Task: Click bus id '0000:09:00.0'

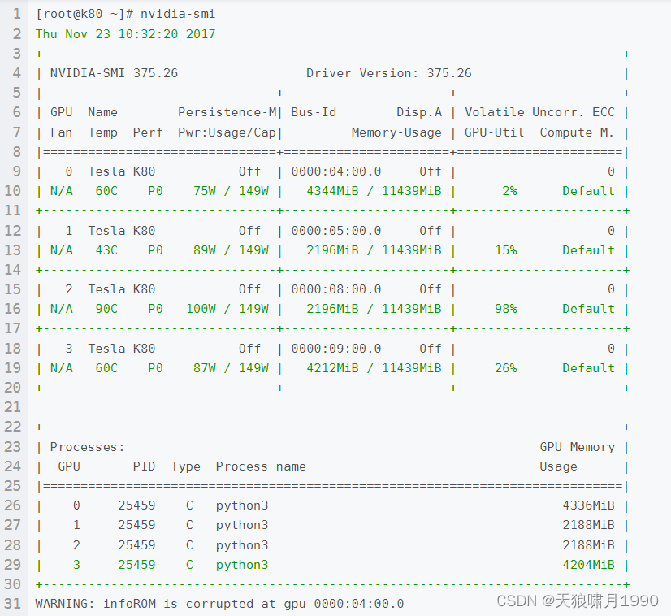Action: [x=336, y=349]
